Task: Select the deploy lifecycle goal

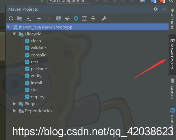Action: [38, 97]
